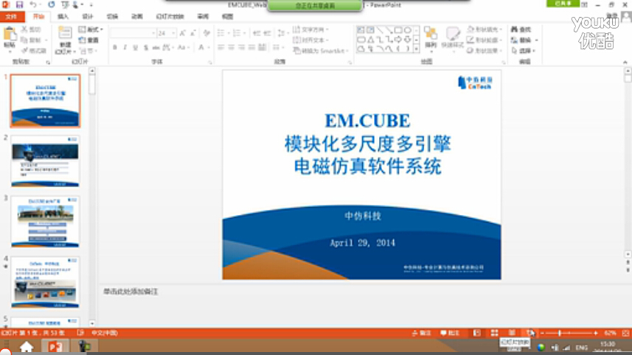This screenshot has width=632, height=355.
Task: Click the spell check icon in status bar
Action: [80, 333]
